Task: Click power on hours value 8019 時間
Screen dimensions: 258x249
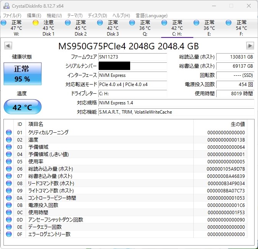Action: tap(235, 94)
